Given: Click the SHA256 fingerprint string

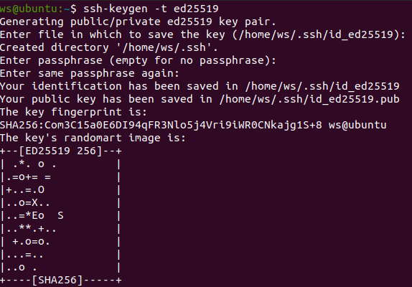Looking at the screenshot, I should 161,125.
